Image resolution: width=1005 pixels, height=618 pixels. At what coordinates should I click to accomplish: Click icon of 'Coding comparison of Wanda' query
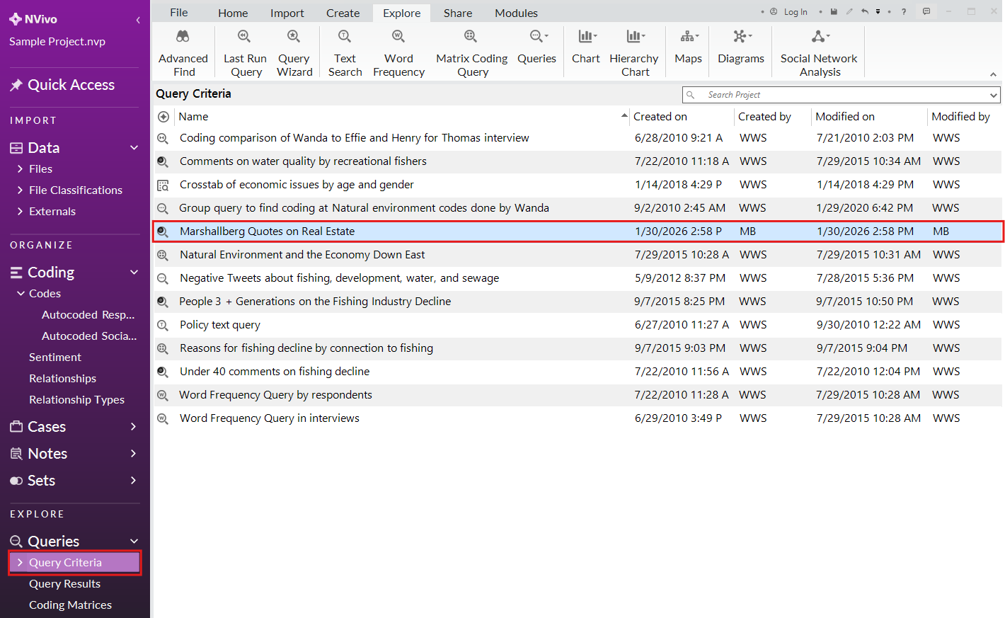tap(163, 139)
